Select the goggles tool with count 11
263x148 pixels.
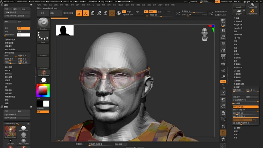[x=239, y=12]
